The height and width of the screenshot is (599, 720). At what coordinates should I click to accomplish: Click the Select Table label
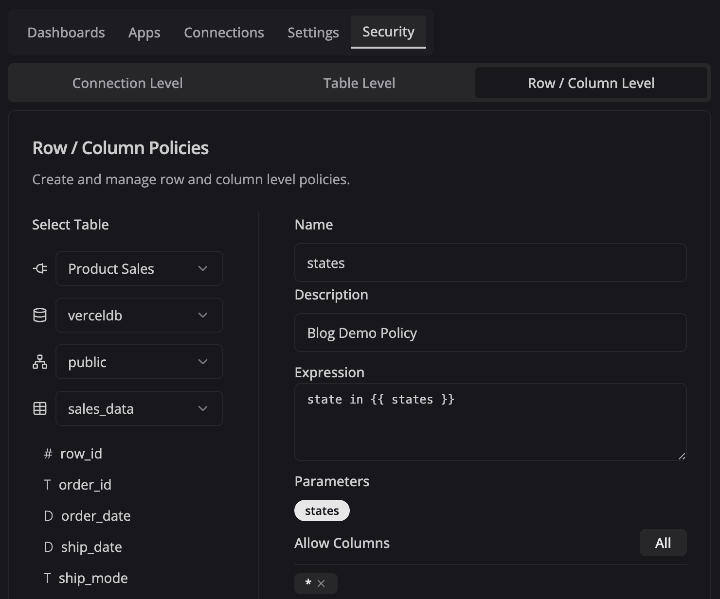pyautogui.click(x=71, y=225)
